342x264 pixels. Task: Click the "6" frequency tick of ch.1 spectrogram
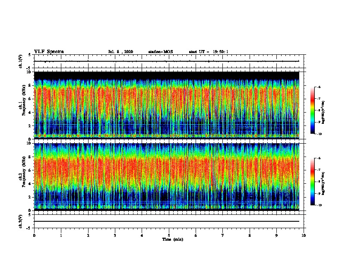click(x=30, y=99)
